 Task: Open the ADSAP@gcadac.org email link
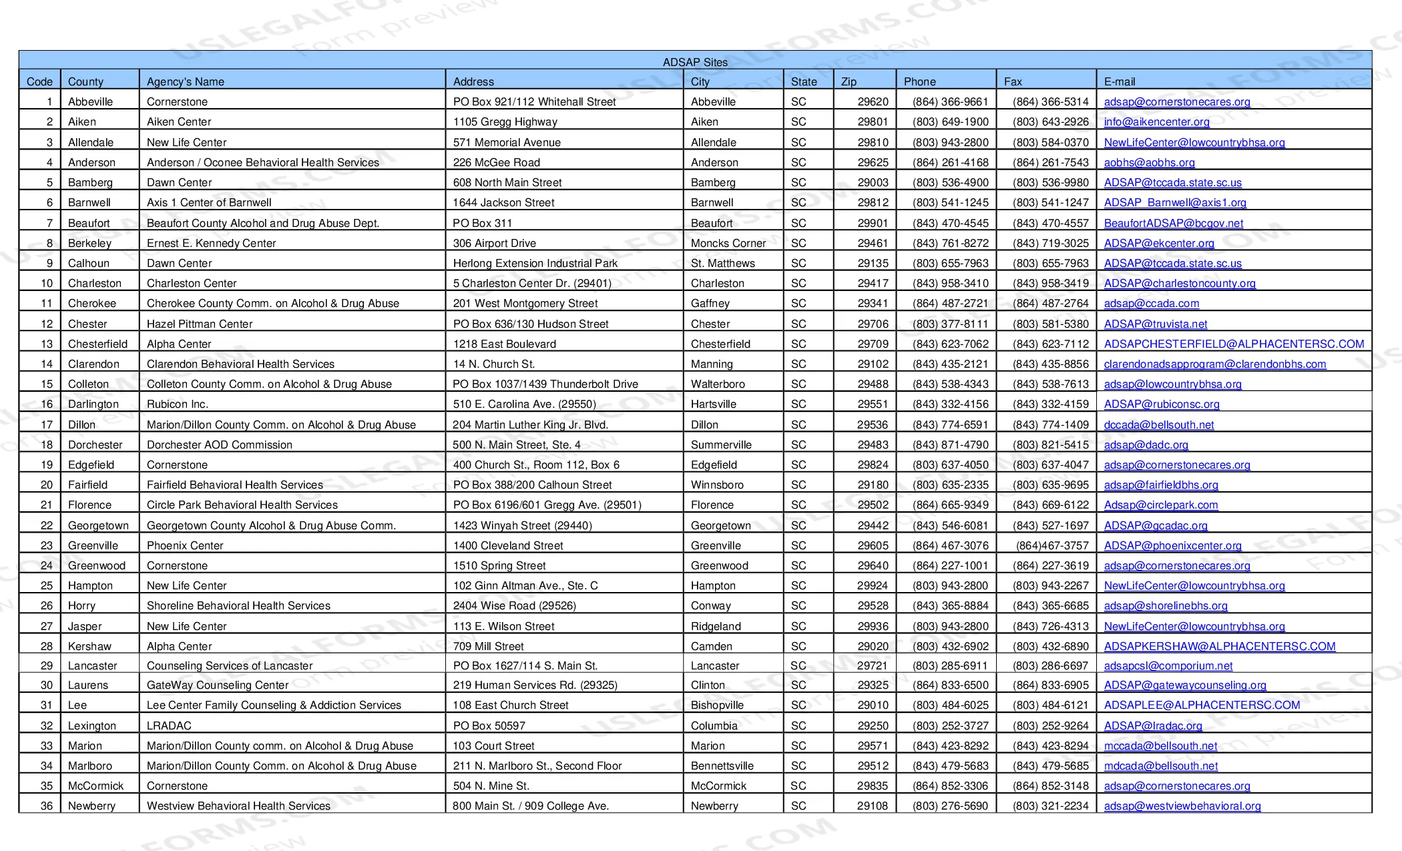pos(1156,525)
